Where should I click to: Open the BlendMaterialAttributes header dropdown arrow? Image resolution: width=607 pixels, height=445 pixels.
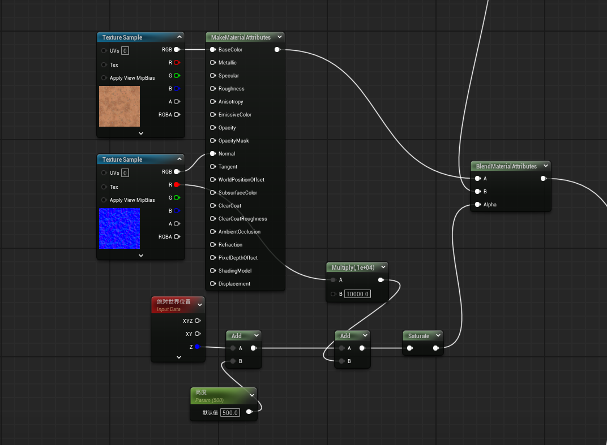click(546, 166)
